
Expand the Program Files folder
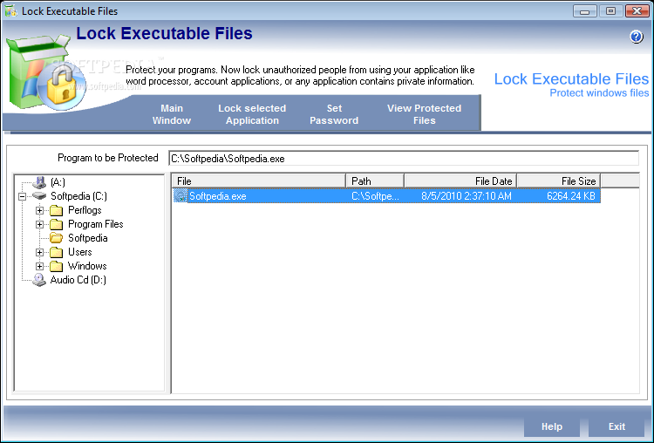click(x=39, y=224)
